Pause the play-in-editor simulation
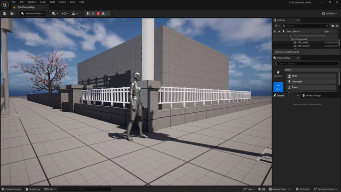This screenshot has height=192, width=341. (x=88, y=14)
